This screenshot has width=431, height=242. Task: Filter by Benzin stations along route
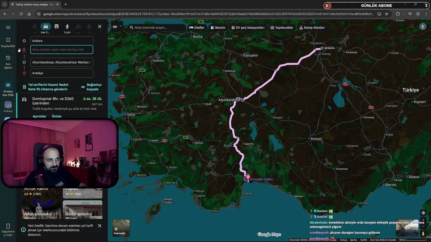pyautogui.click(x=218, y=28)
